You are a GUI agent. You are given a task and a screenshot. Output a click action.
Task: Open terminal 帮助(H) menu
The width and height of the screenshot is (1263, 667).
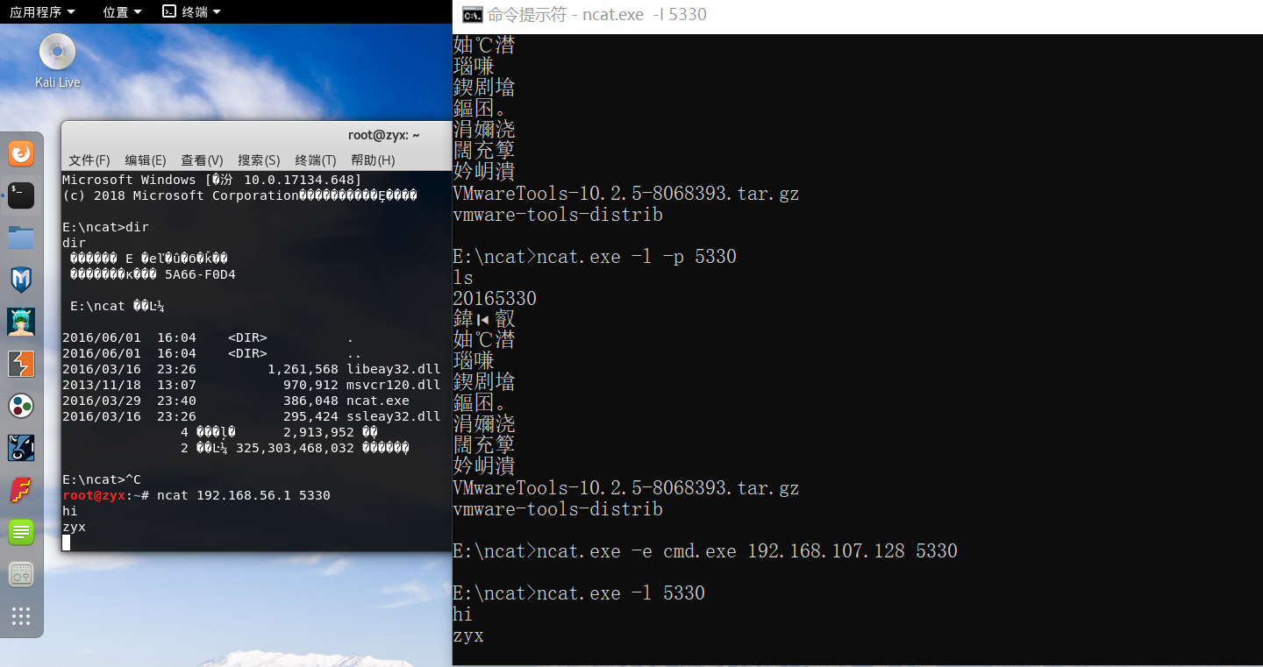click(373, 160)
